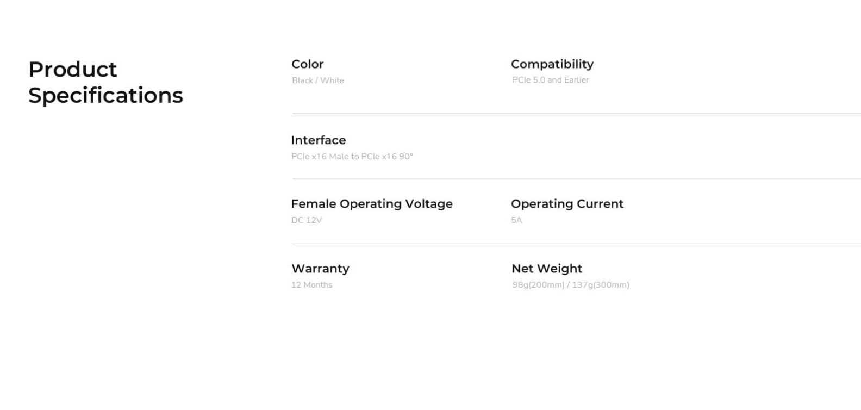
Task: Click the "137g(300mm)" weight text
Action: point(600,285)
